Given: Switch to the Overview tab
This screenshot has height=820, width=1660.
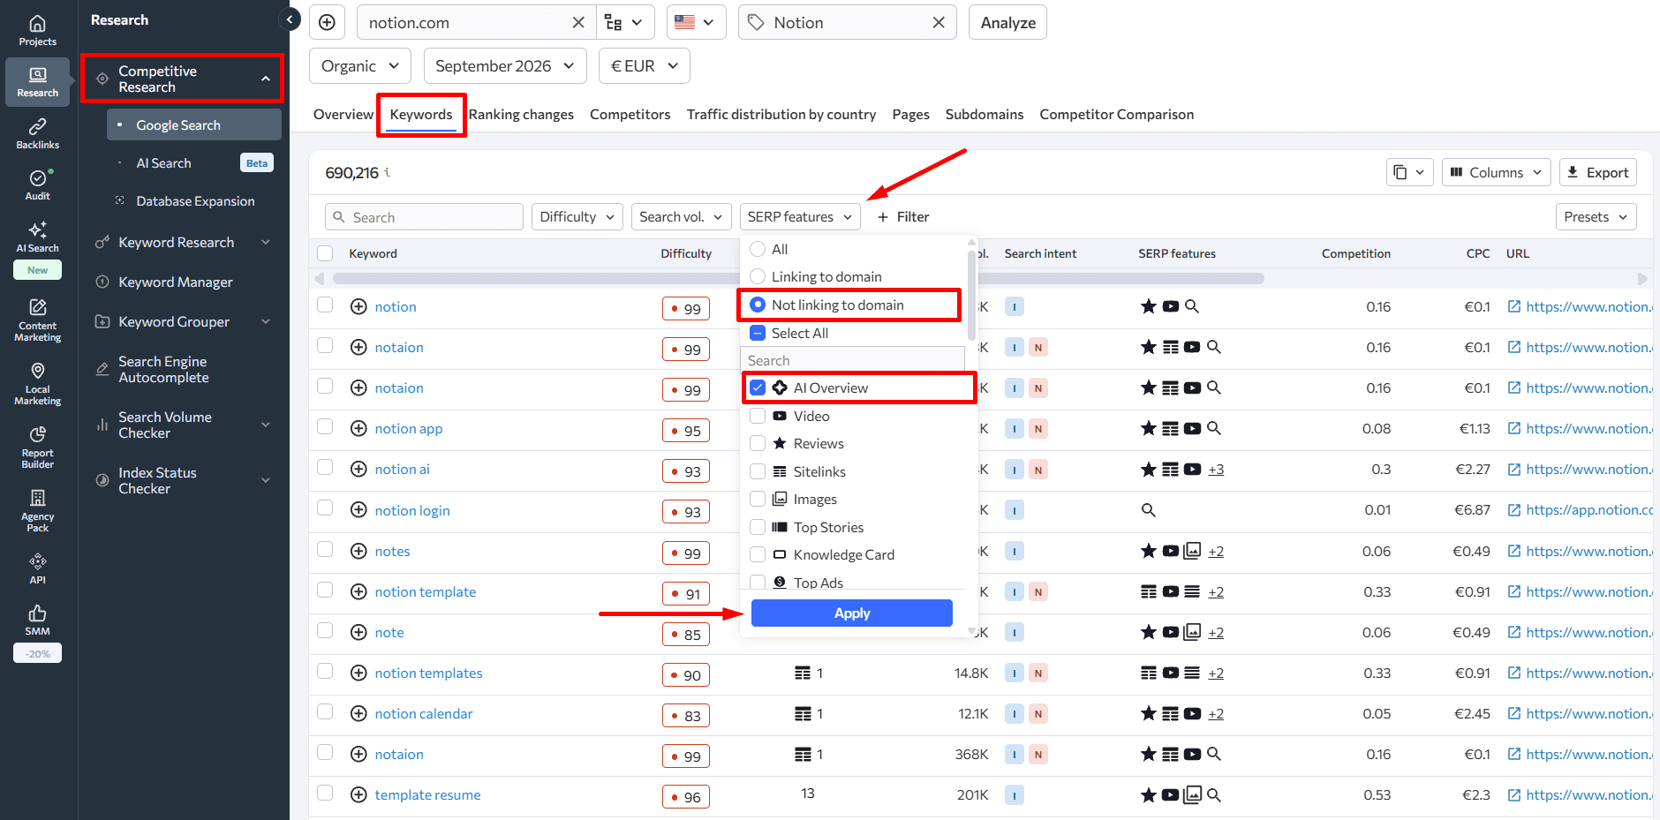Looking at the screenshot, I should pos(343,114).
